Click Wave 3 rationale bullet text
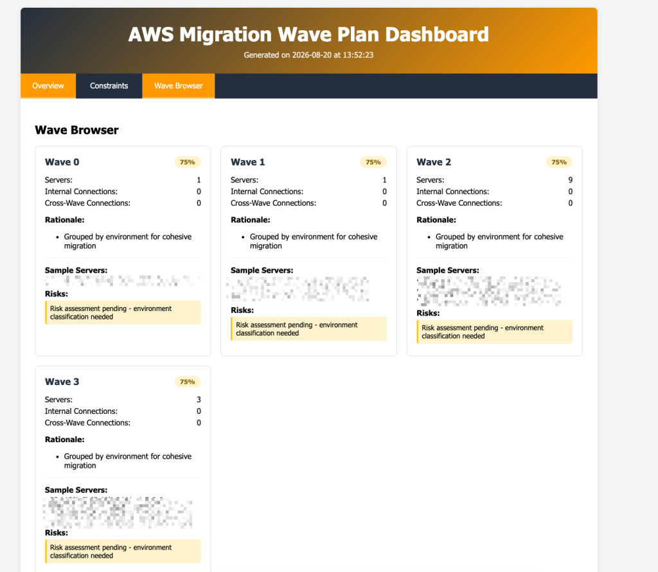The image size is (658, 572). tap(128, 461)
